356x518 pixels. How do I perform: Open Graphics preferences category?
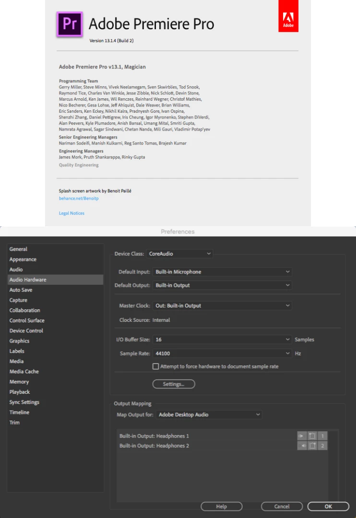pos(55,341)
